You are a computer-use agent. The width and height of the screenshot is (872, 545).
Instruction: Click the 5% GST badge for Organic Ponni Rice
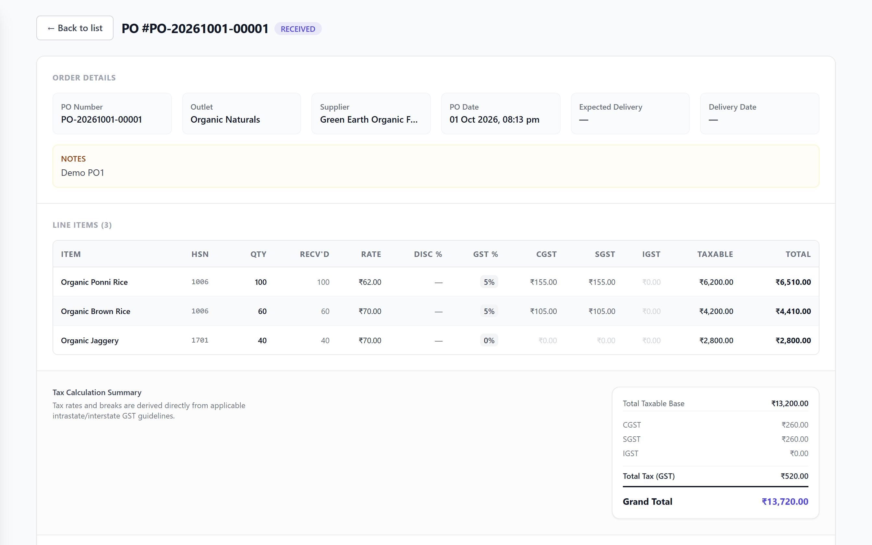[489, 282]
